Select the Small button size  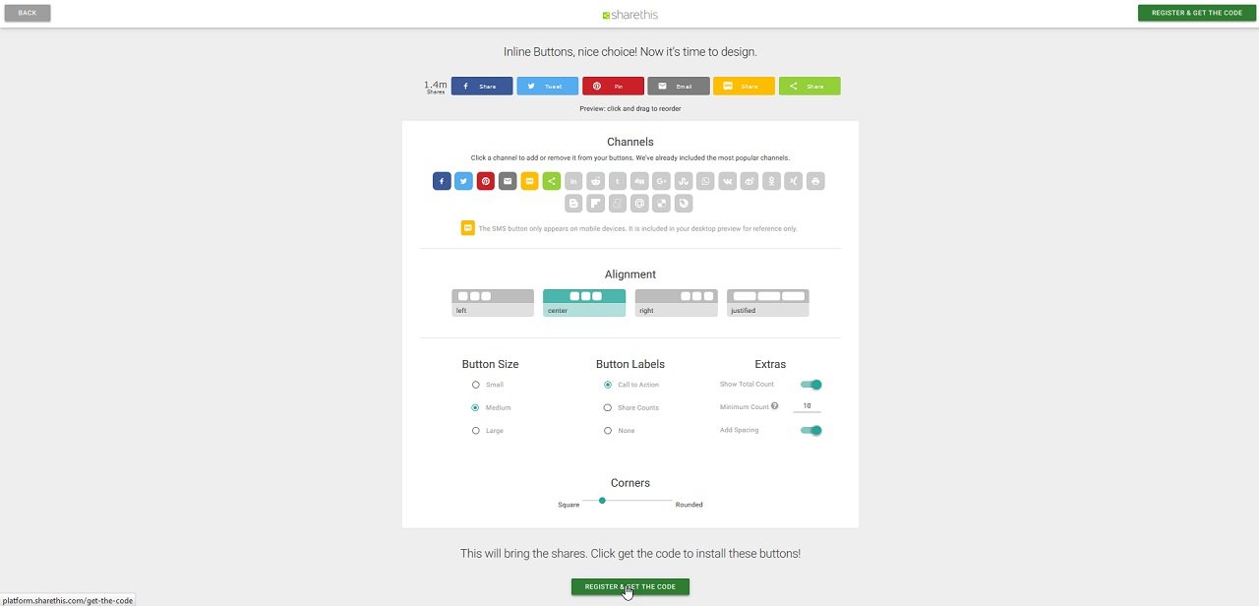(476, 385)
